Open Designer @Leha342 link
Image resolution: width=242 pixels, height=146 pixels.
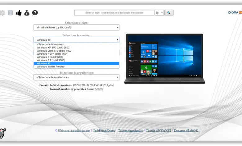[186, 130]
